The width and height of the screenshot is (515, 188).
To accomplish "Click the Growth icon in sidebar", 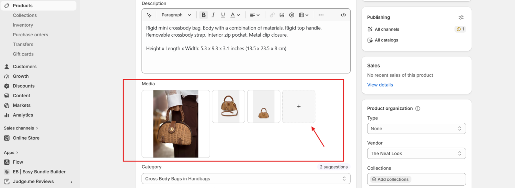I will 7,76.
